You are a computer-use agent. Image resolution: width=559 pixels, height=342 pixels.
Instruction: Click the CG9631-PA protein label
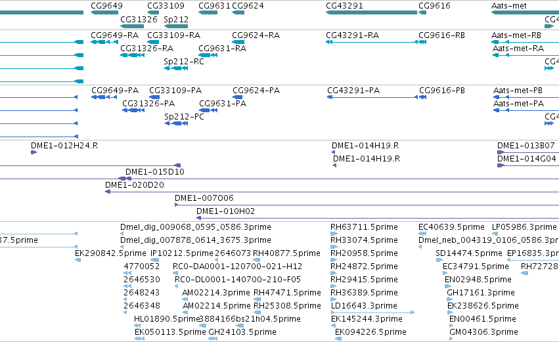223,104
